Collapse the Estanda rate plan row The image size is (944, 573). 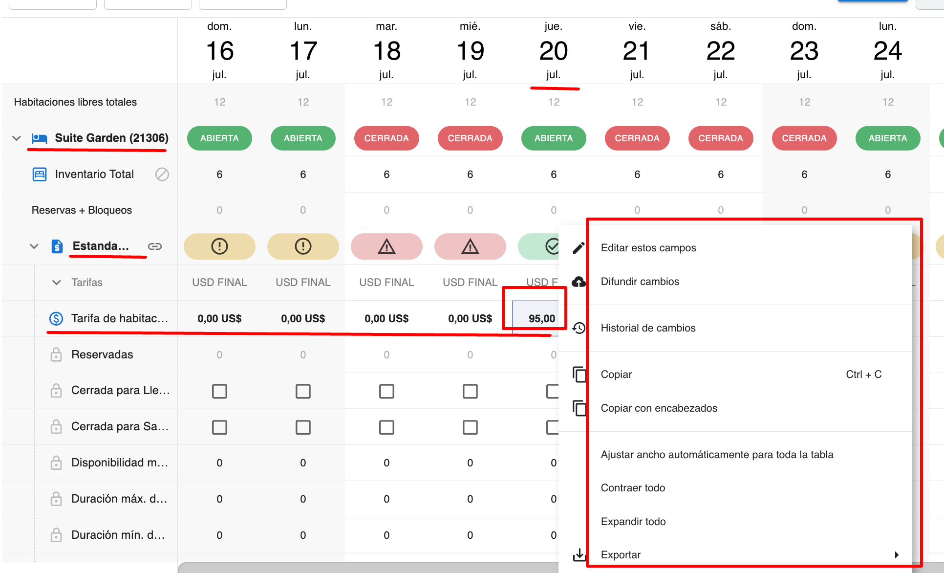pos(34,246)
